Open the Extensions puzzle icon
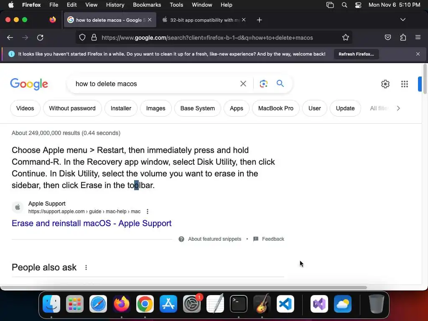This screenshot has height=321, width=428. point(403,38)
